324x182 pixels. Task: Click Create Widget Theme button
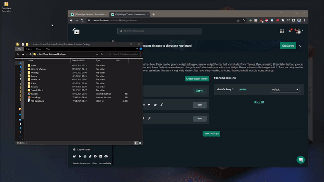[x=197, y=79]
